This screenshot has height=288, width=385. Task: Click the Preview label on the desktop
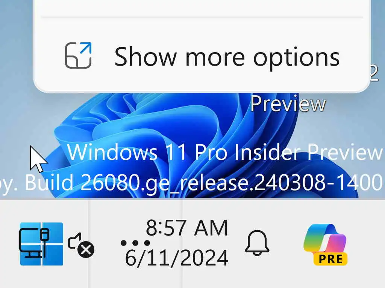coord(288,104)
